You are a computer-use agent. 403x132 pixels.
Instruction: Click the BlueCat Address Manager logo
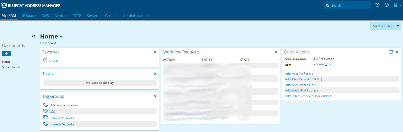click(x=31, y=6)
